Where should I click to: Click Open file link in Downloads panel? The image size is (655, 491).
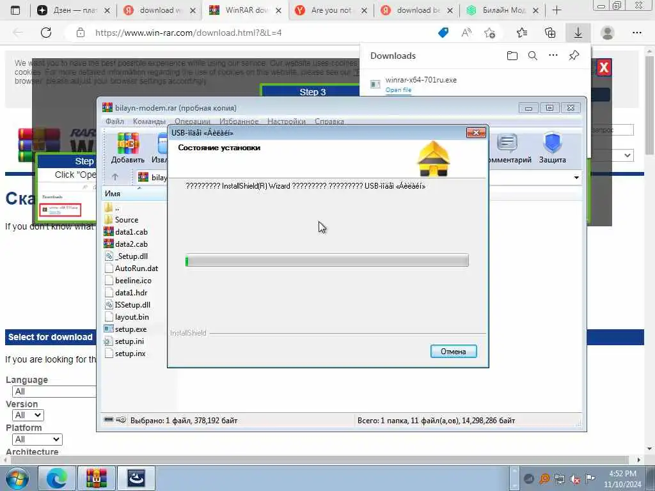click(x=398, y=90)
